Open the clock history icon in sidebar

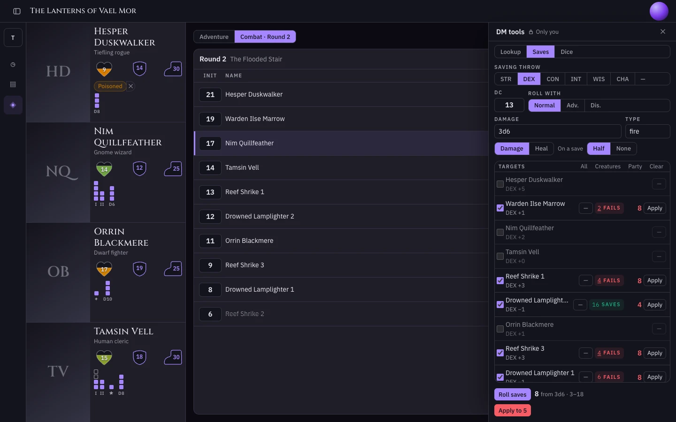pos(13,65)
